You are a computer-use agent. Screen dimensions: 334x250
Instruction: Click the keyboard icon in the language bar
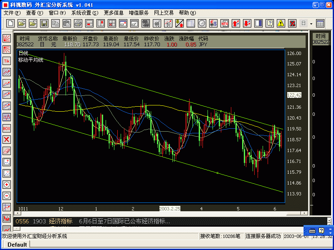tap(312, 231)
